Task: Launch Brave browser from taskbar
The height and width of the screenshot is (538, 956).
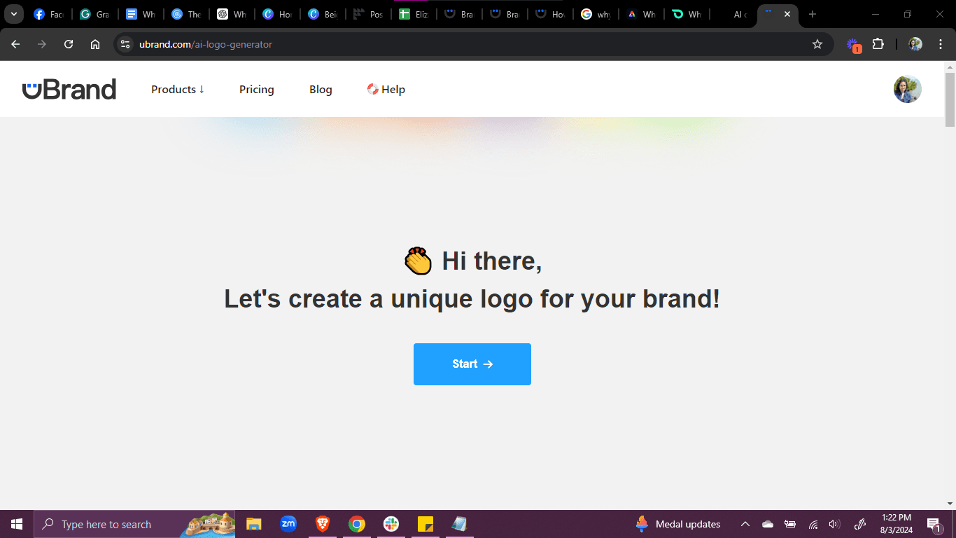Action: [x=323, y=524]
